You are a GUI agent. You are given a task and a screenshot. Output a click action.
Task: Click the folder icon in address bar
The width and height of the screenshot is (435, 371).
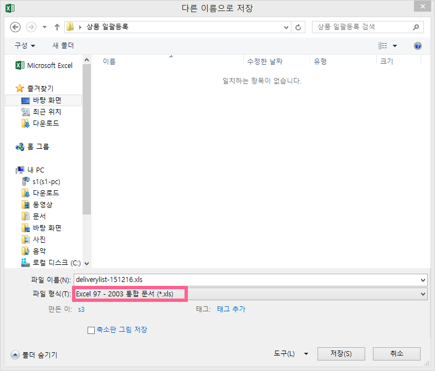tap(70, 27)
